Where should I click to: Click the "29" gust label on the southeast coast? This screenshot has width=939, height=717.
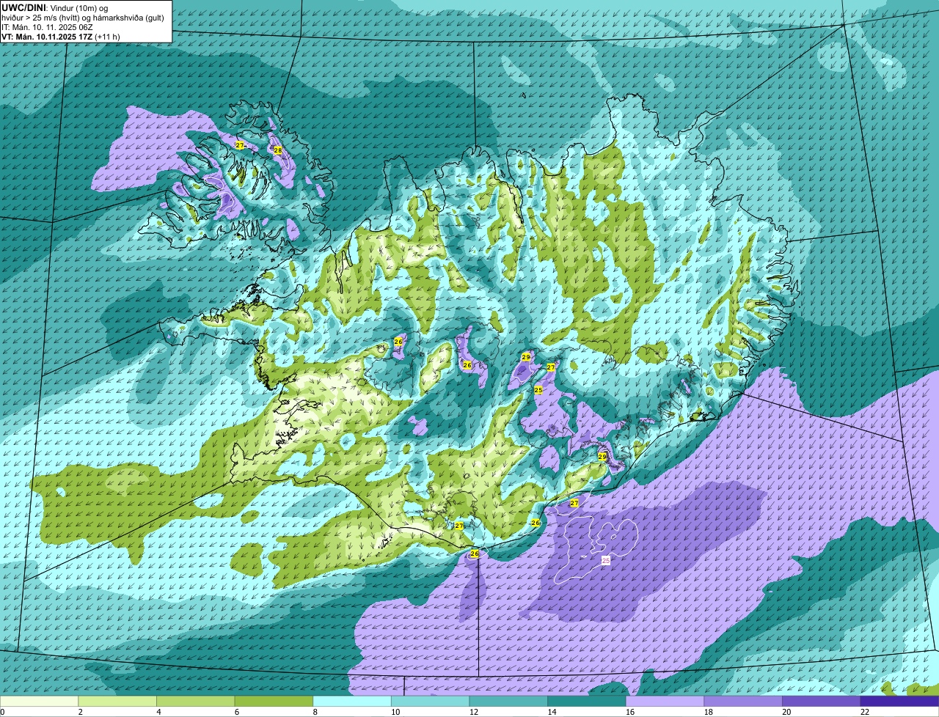coord(602,457)
